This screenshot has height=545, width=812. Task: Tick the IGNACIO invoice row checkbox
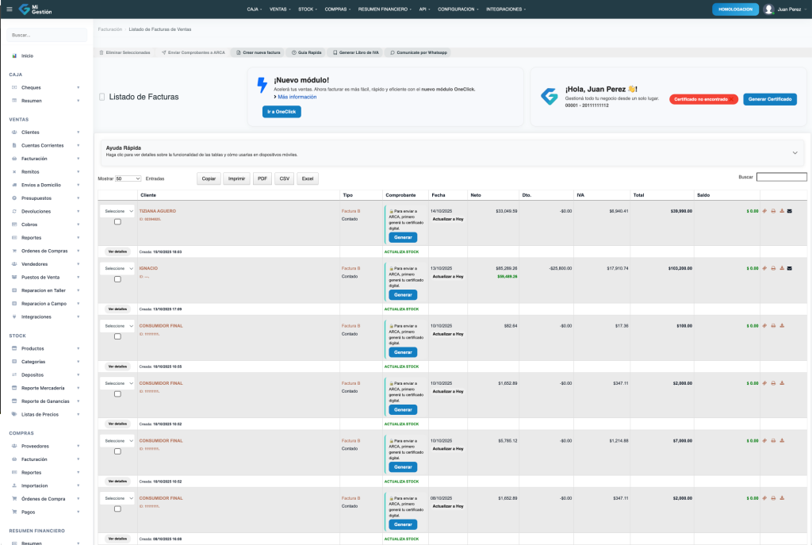click(x=117, y=279)
